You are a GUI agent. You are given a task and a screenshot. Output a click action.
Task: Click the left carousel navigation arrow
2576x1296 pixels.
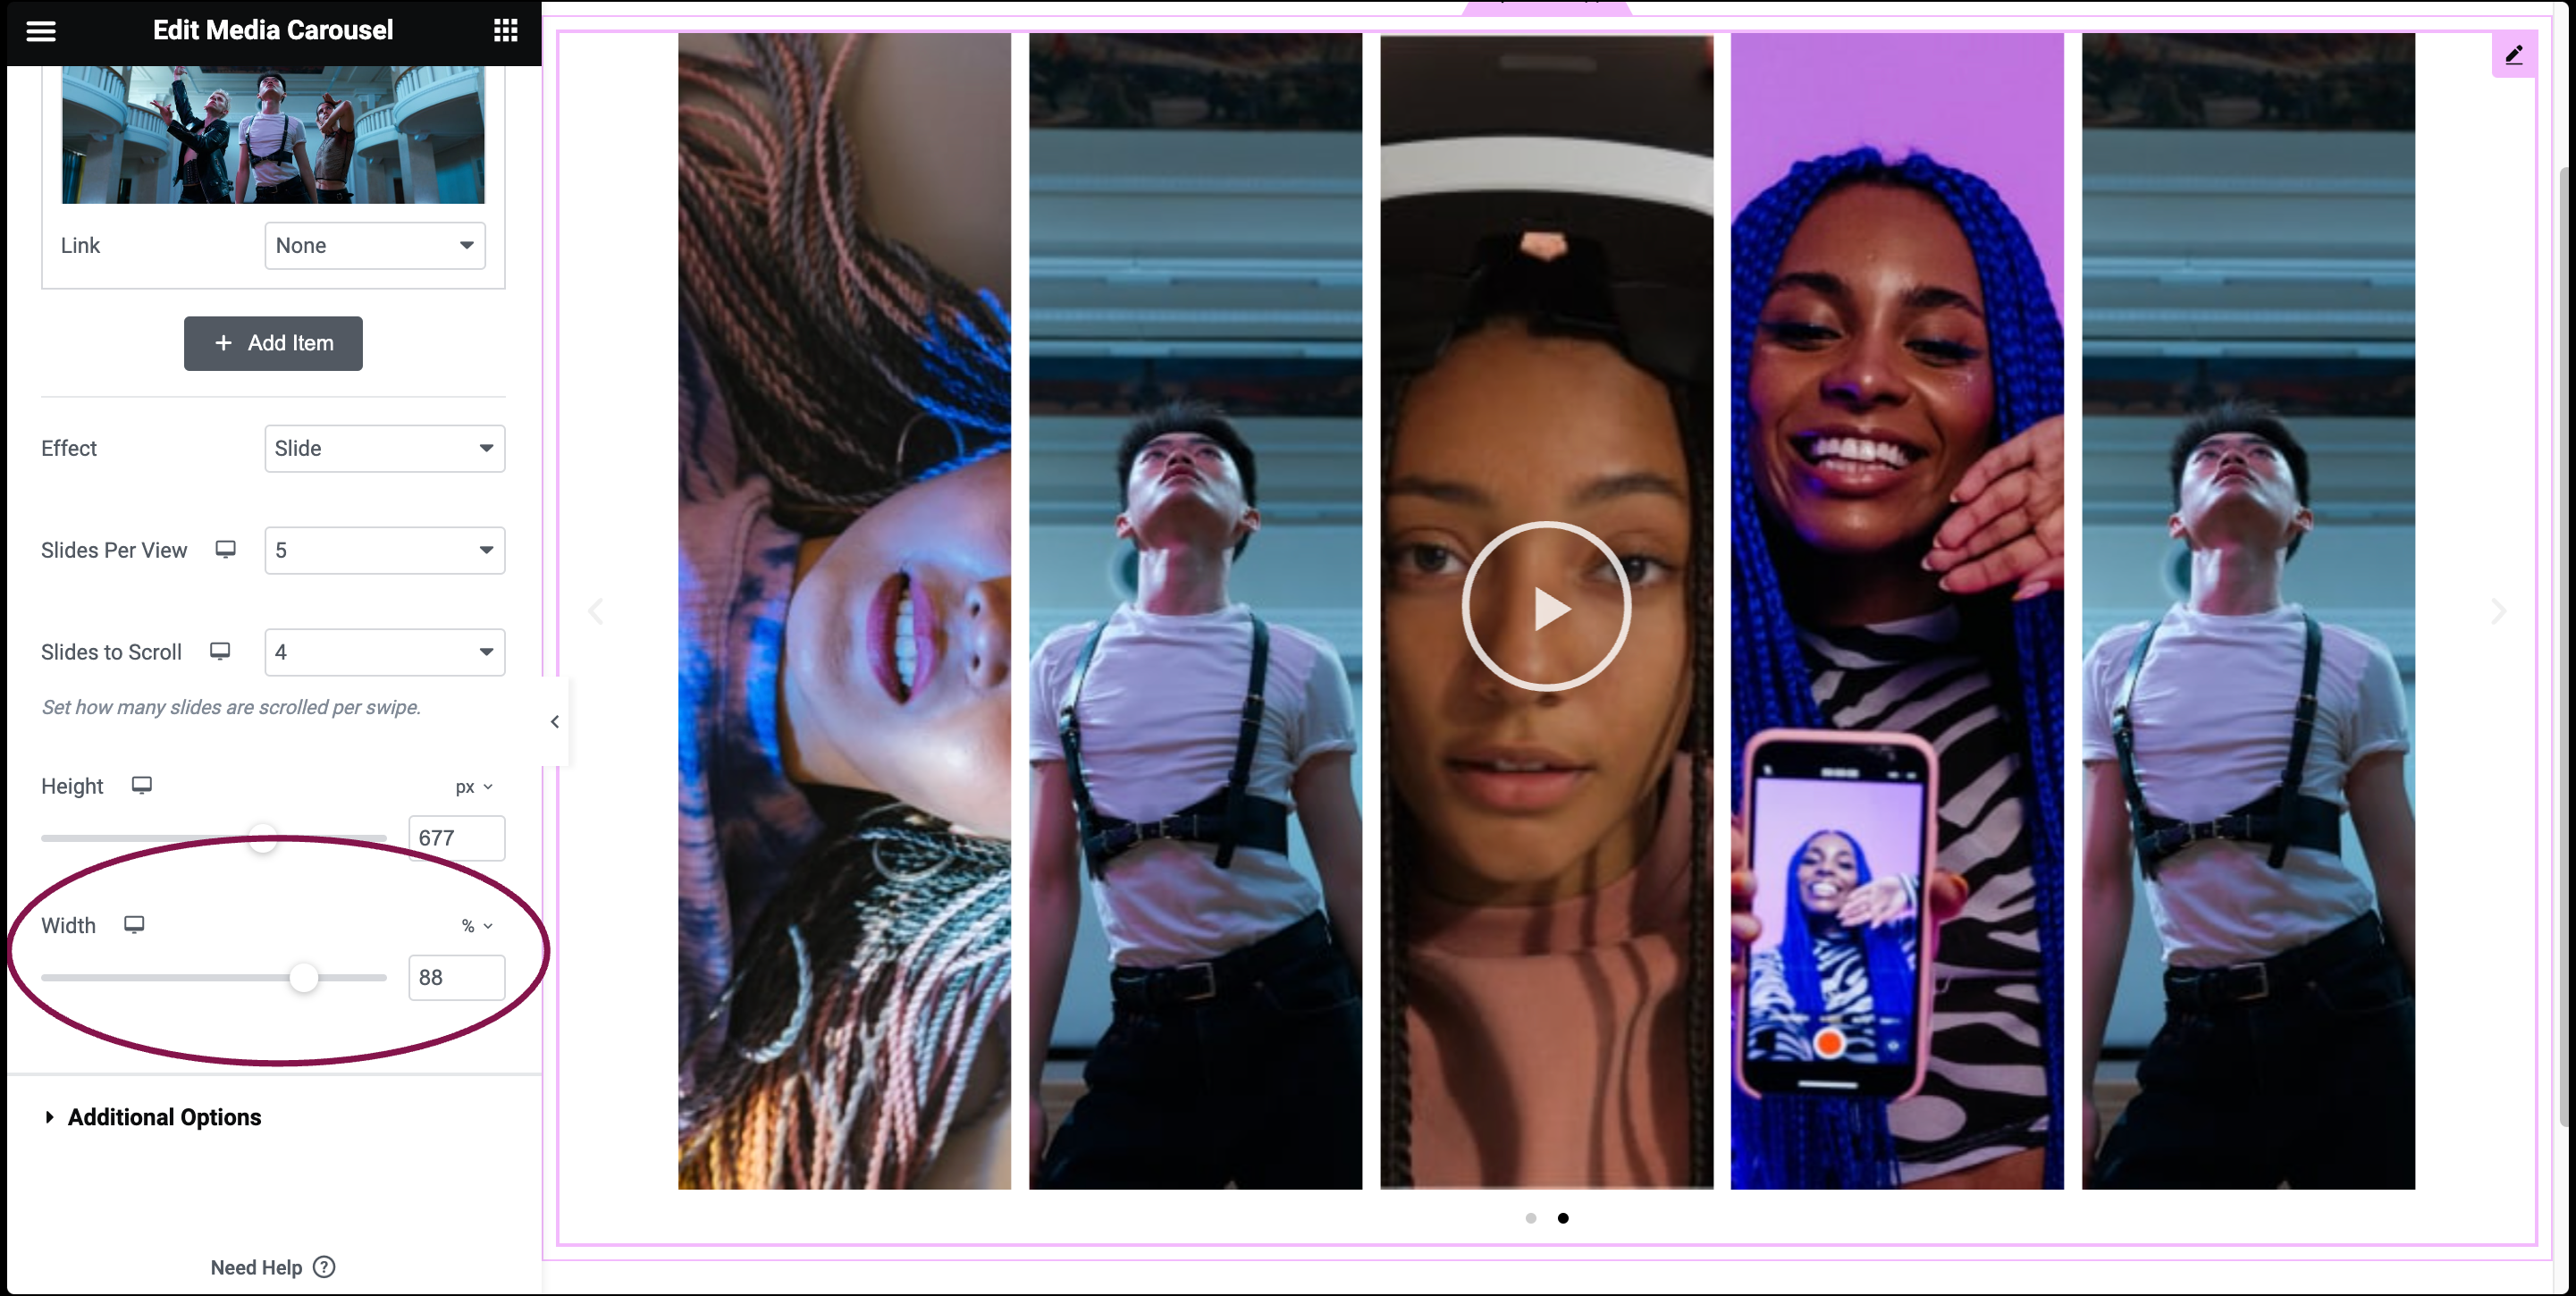tap(598, 611)
